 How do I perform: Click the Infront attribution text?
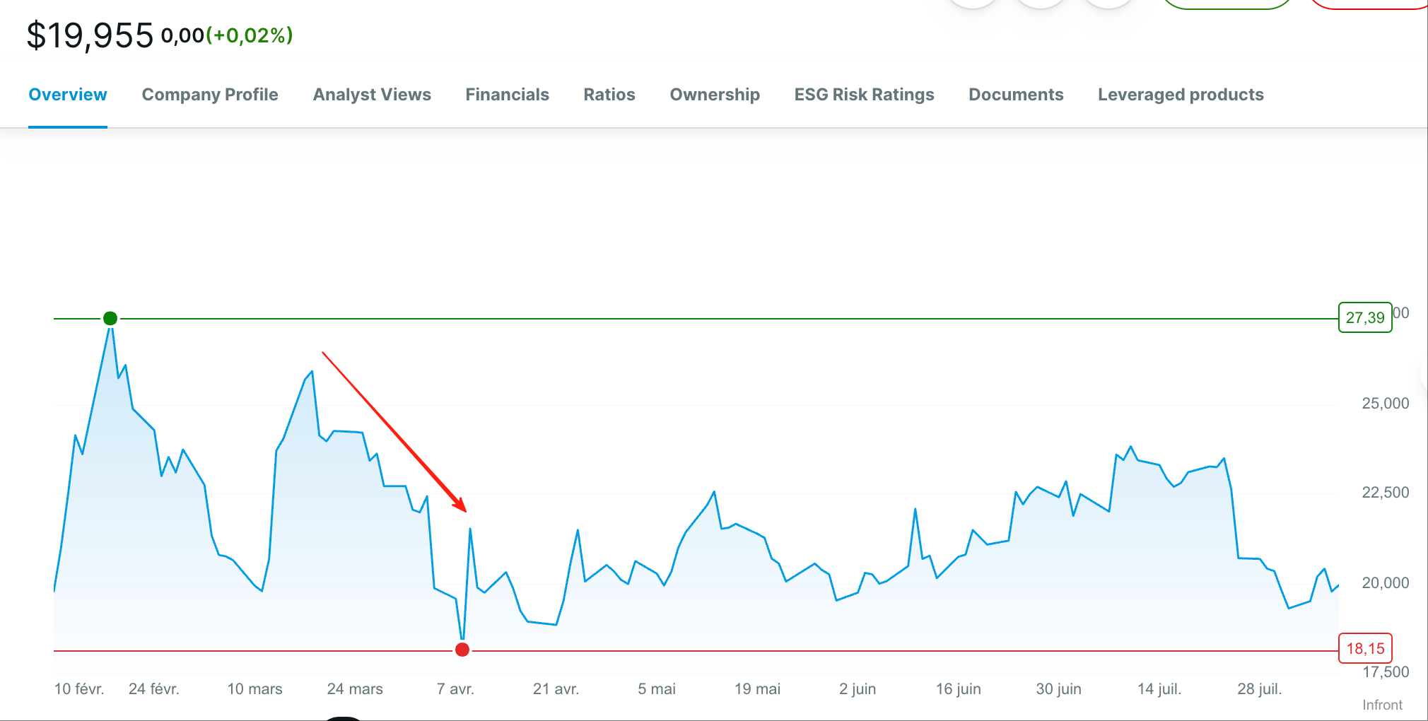pyautogui.click(x=1382, y=705)
